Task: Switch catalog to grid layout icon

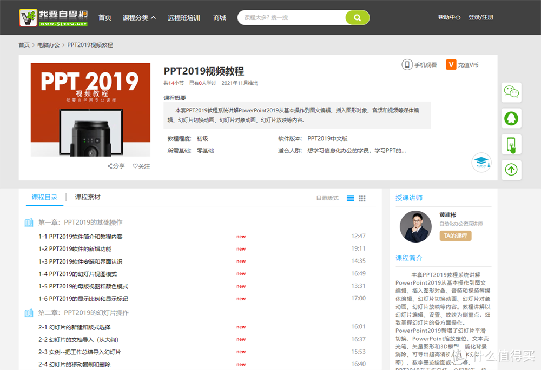Action: pos(362,198)
